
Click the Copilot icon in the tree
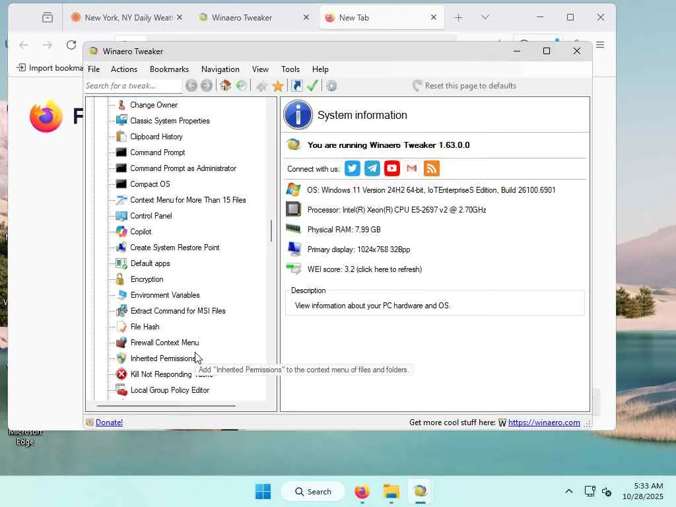pos(121,232)
